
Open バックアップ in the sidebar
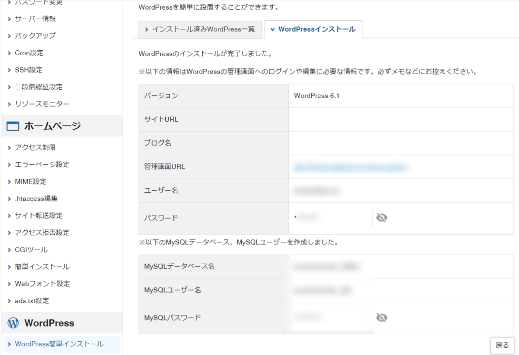click(35, 35)
